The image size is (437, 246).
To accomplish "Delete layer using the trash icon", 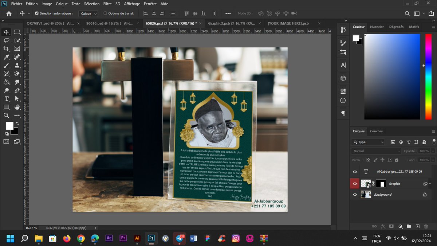I will pyautogui.click(x=426, y=226).
